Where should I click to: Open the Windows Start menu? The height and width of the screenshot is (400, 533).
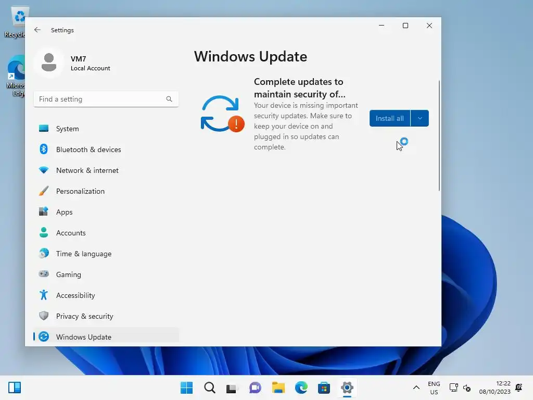click(186, 387)
